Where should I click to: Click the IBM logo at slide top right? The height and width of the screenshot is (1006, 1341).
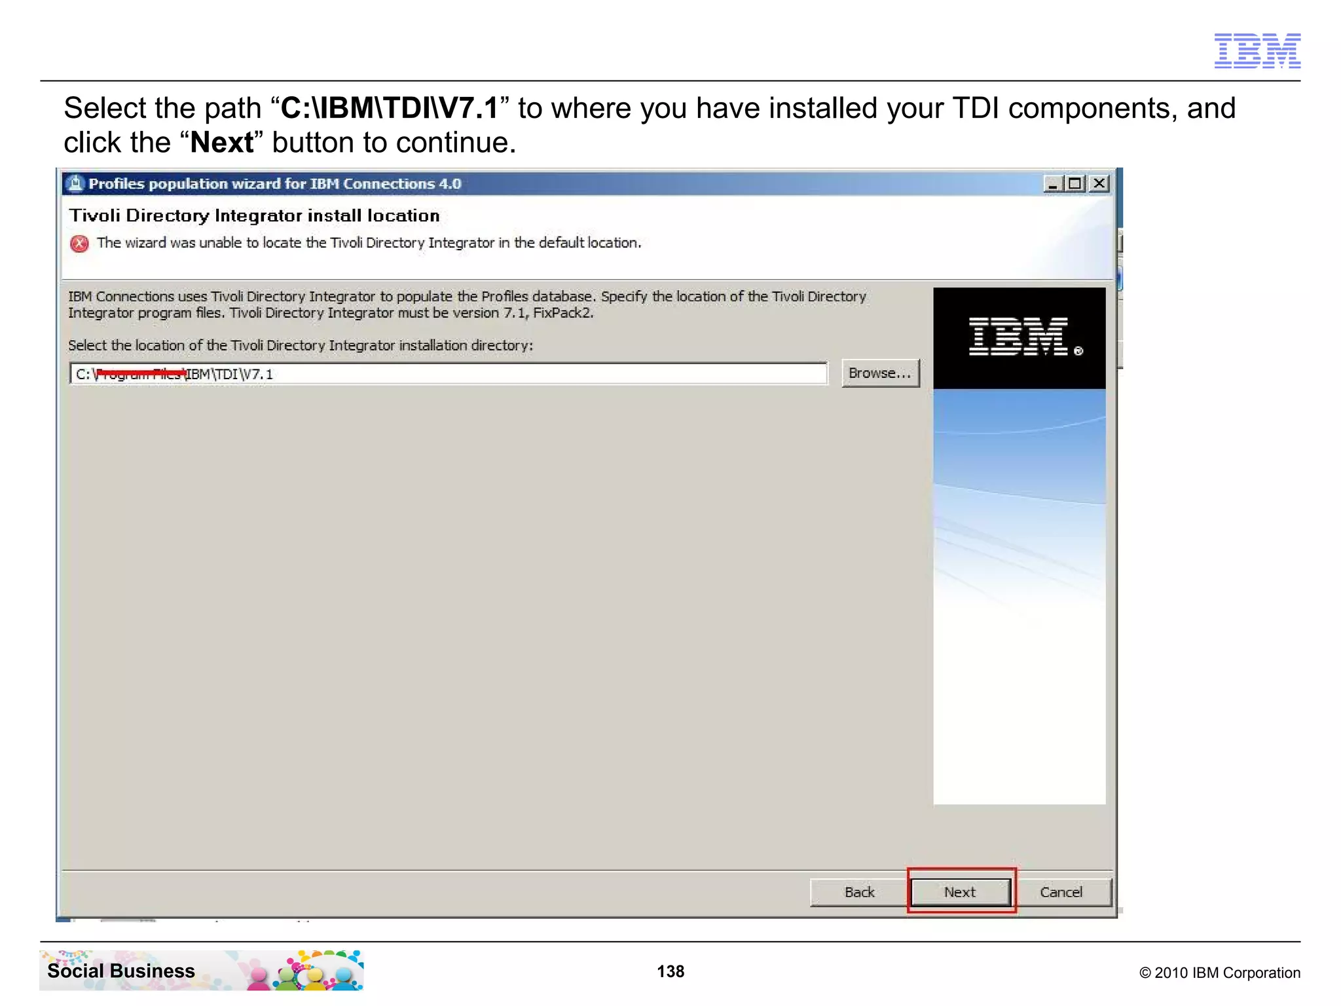[1257, 50]
